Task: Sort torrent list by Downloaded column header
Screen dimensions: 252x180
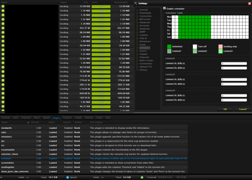Action: click(x=121, y=2)
